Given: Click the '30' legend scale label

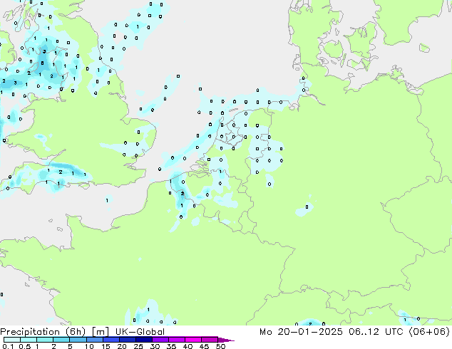Looking at the screenshot, I should coord(155,346).
